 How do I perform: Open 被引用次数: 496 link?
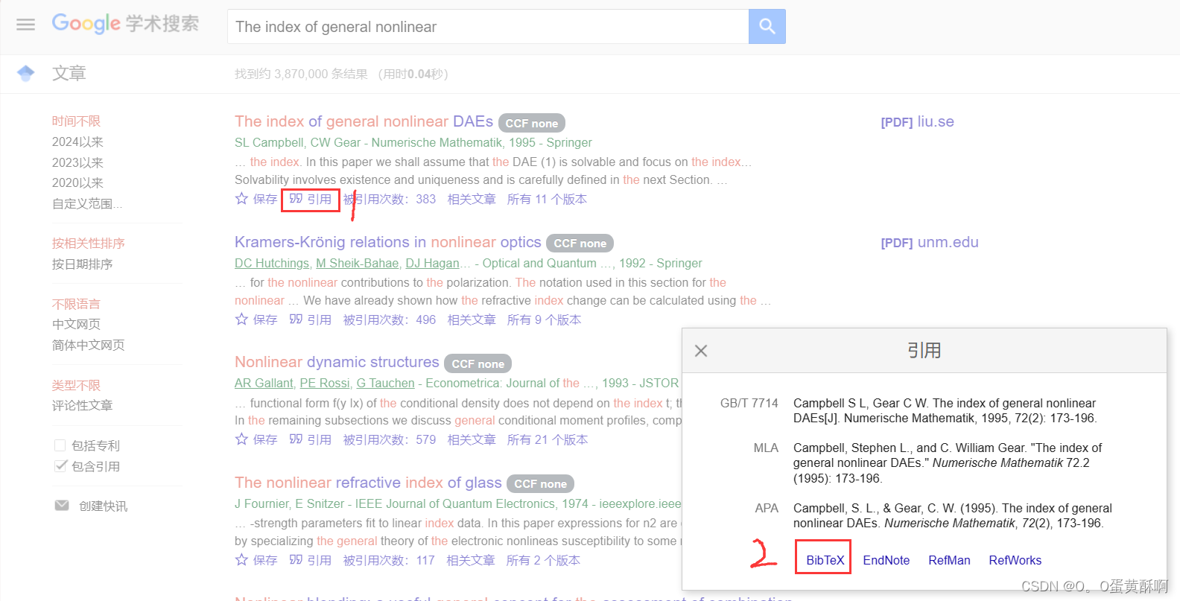pyautogui.click(x=389, y=319)
